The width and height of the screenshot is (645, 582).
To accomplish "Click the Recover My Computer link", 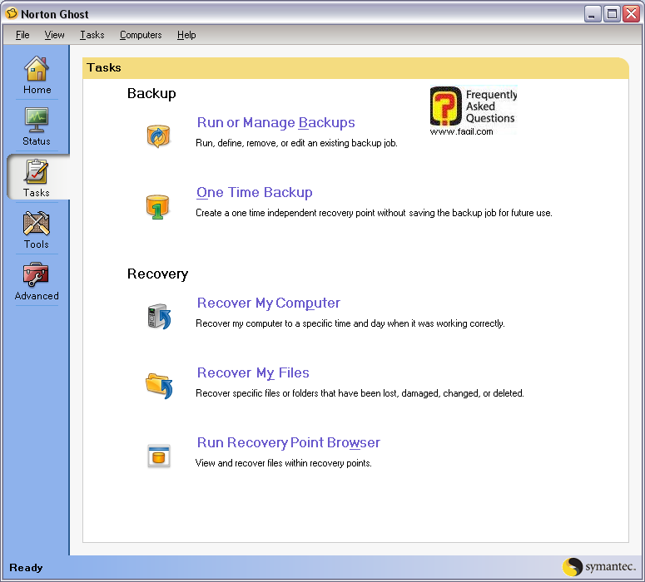I will (x=268, y=303).
